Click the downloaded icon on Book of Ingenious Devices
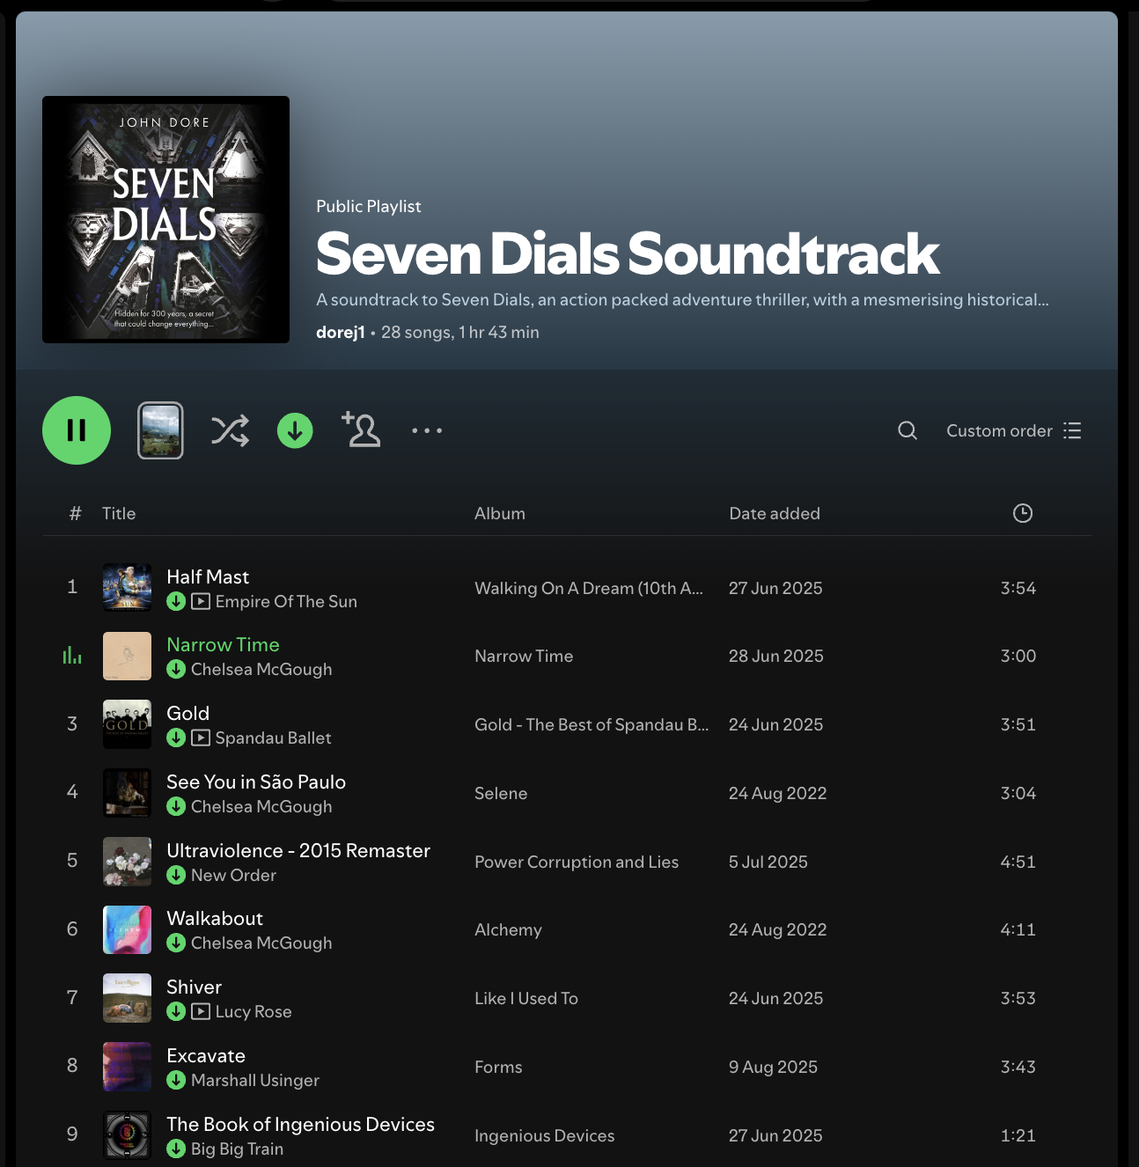 176,1149
